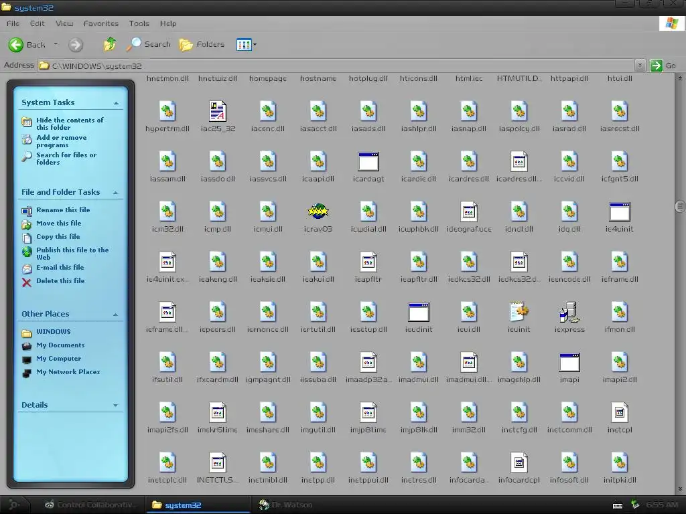Image resolution: width=686 pixels, height=514 pixels.
Task: Expand the Details section
Action: 116,406
